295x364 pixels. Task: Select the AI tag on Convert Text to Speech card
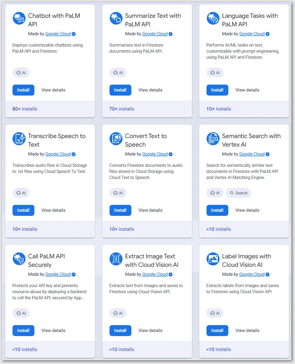[118, 193]
